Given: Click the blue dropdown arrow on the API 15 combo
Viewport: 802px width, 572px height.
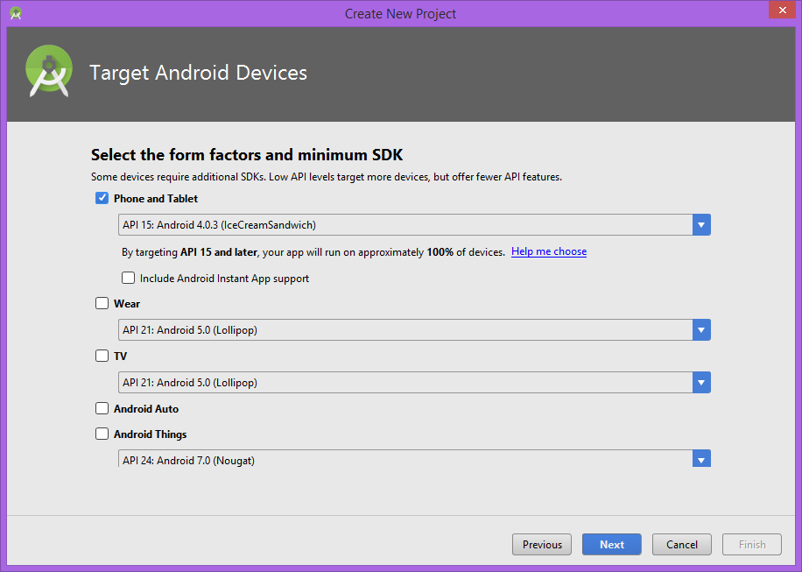Looking at the screenshot, I should coord(700,224).
